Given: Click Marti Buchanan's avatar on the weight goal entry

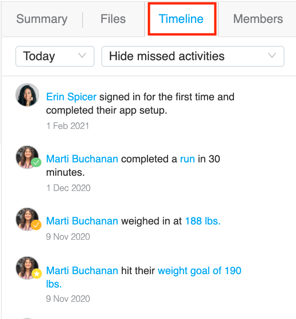Looking at the screenshot, I should pos(27,268).
